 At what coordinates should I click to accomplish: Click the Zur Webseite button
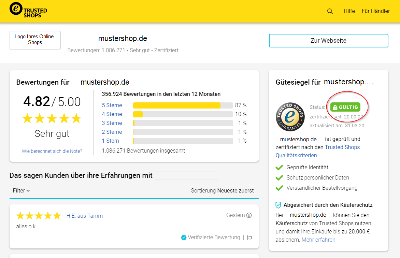[x=329, y=41]
